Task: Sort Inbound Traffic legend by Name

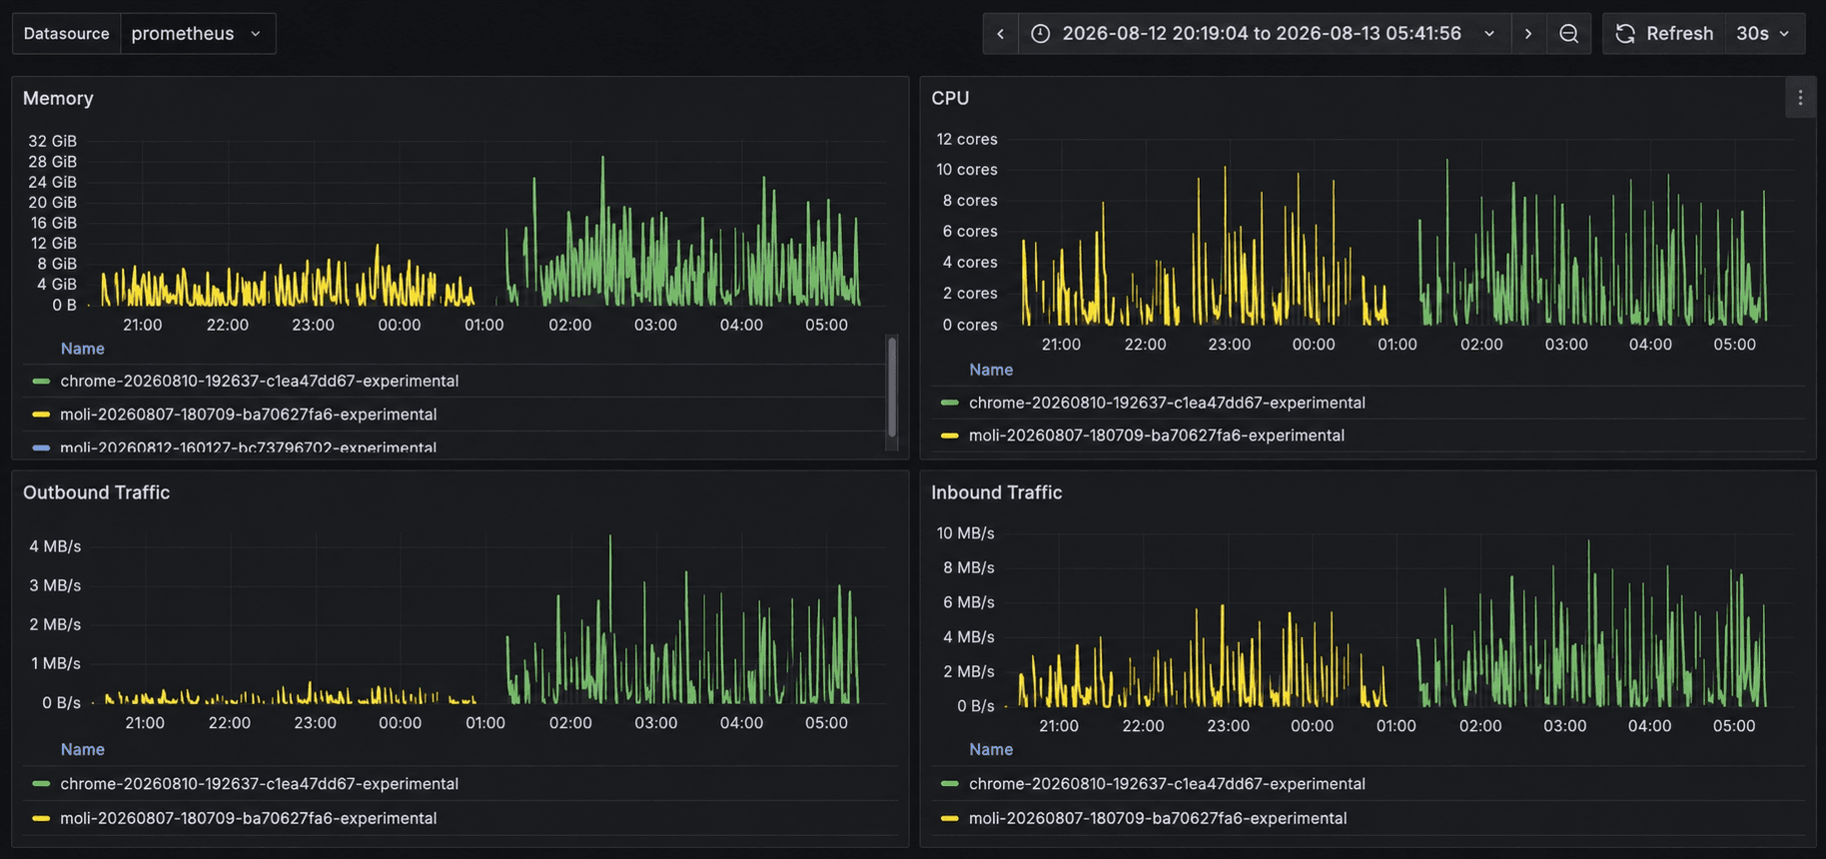Action: coord(990,749)
